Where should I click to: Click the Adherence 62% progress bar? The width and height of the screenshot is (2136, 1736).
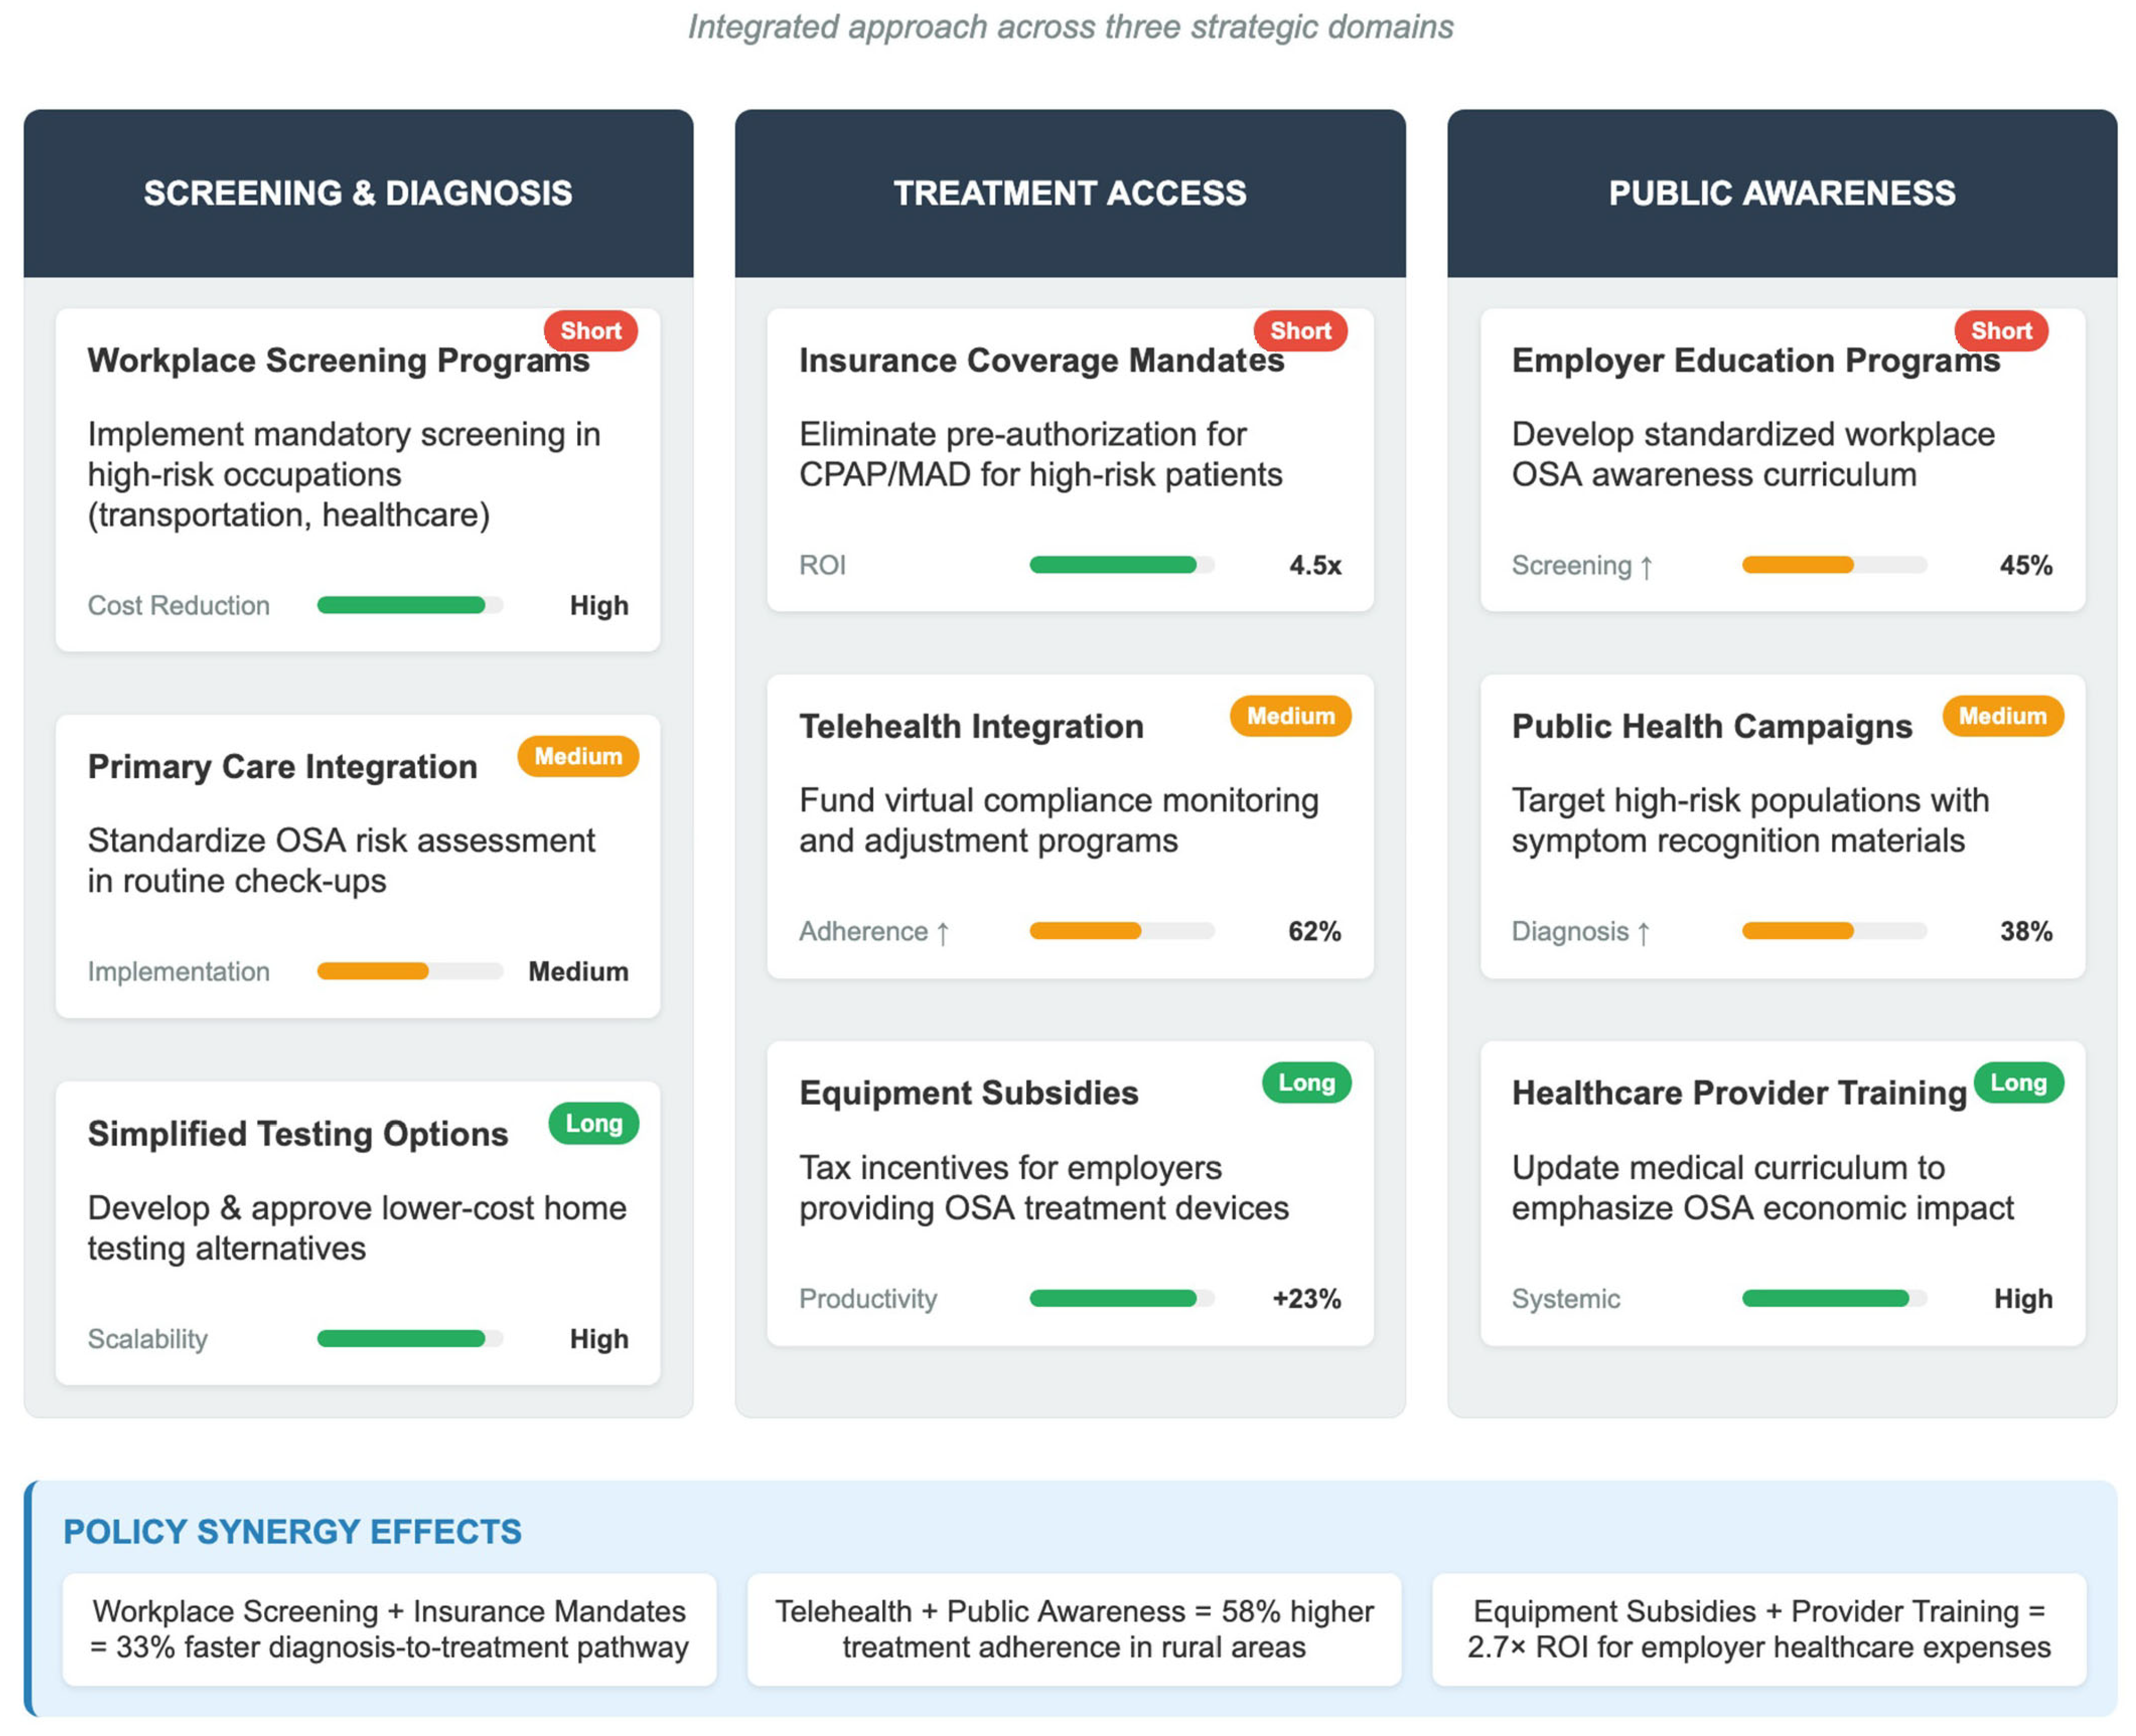(1122, 931)
